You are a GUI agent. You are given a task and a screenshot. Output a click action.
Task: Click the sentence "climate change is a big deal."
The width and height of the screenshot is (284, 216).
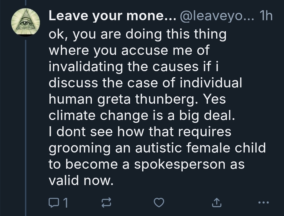point(141,116)
